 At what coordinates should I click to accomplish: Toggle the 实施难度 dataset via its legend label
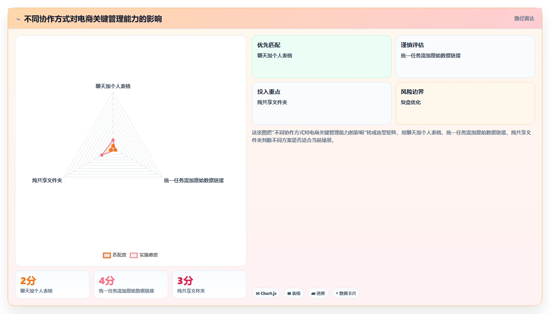click(149, 255)
